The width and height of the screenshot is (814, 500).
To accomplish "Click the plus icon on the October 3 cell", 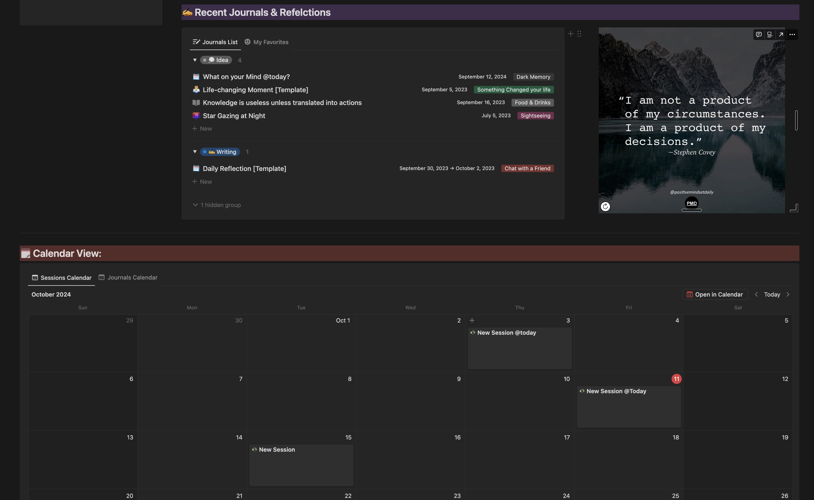I will [472, 320].
